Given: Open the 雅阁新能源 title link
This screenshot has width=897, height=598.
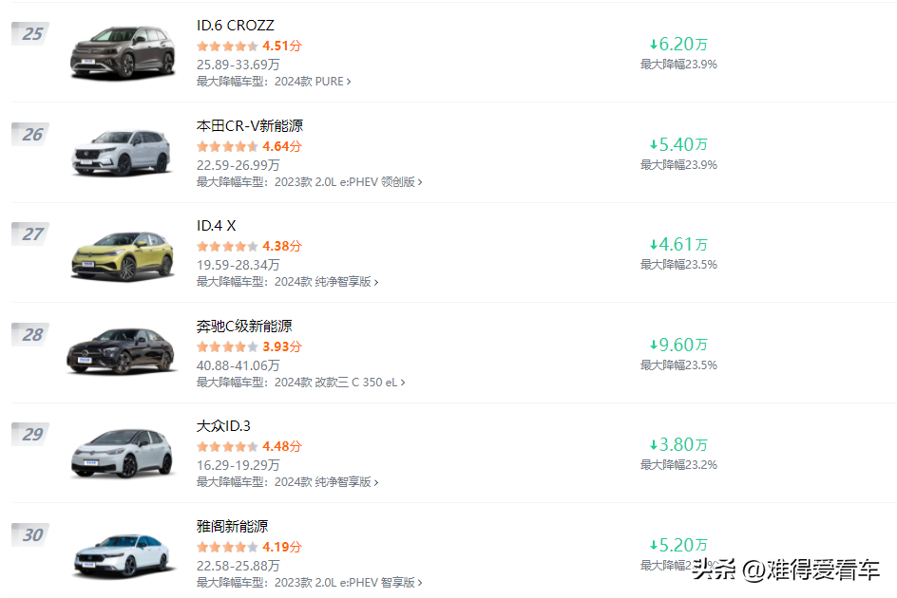Looking at the screenshot, I should click(233, 526).
